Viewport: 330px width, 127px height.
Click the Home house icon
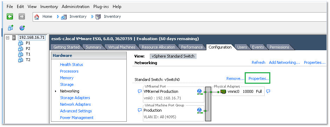[37, 17]
